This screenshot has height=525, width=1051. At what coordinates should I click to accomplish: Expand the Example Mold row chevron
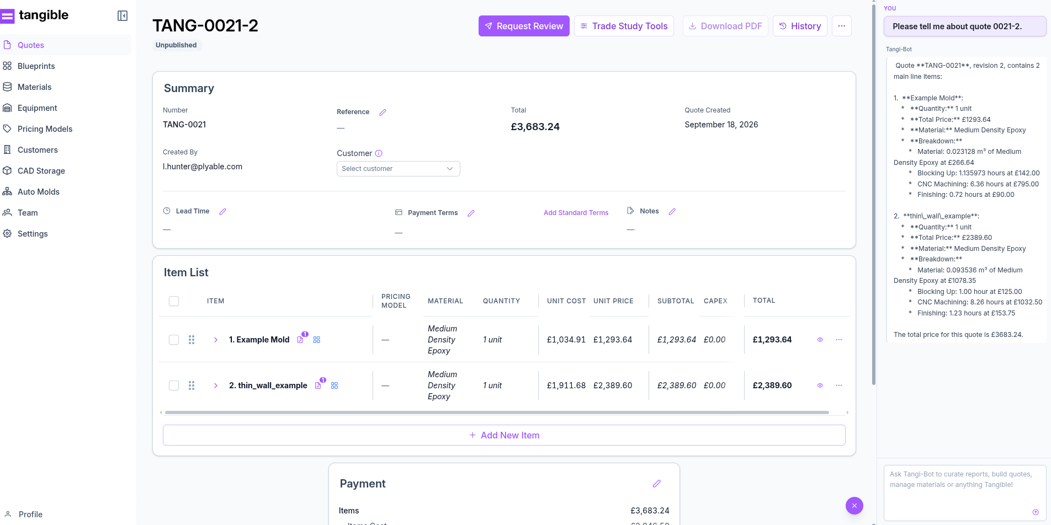point(216,340)
